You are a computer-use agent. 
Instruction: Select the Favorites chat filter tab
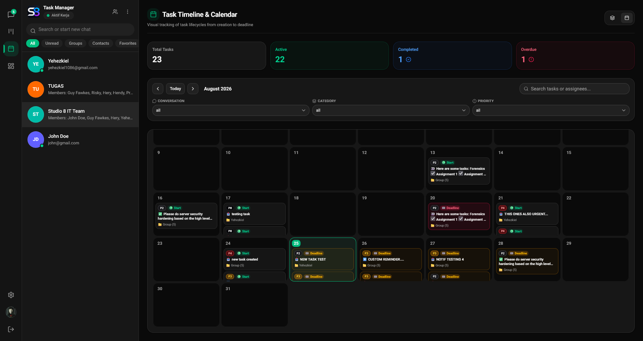(128, 43)
